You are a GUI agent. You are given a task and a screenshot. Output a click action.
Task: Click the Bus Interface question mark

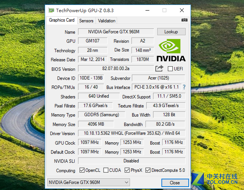[x=184, y=87]
